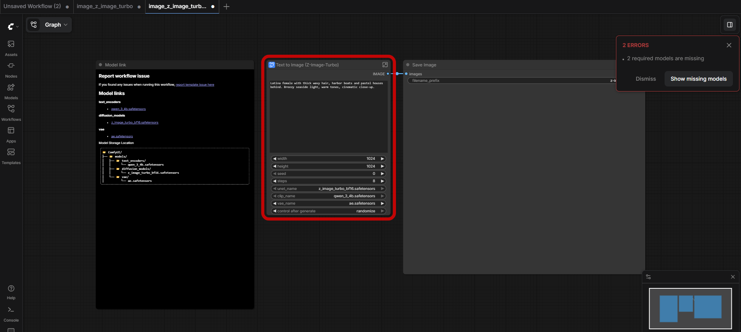Select next control after generate option
Screen dimensions: 741x332
coord(382,211)
